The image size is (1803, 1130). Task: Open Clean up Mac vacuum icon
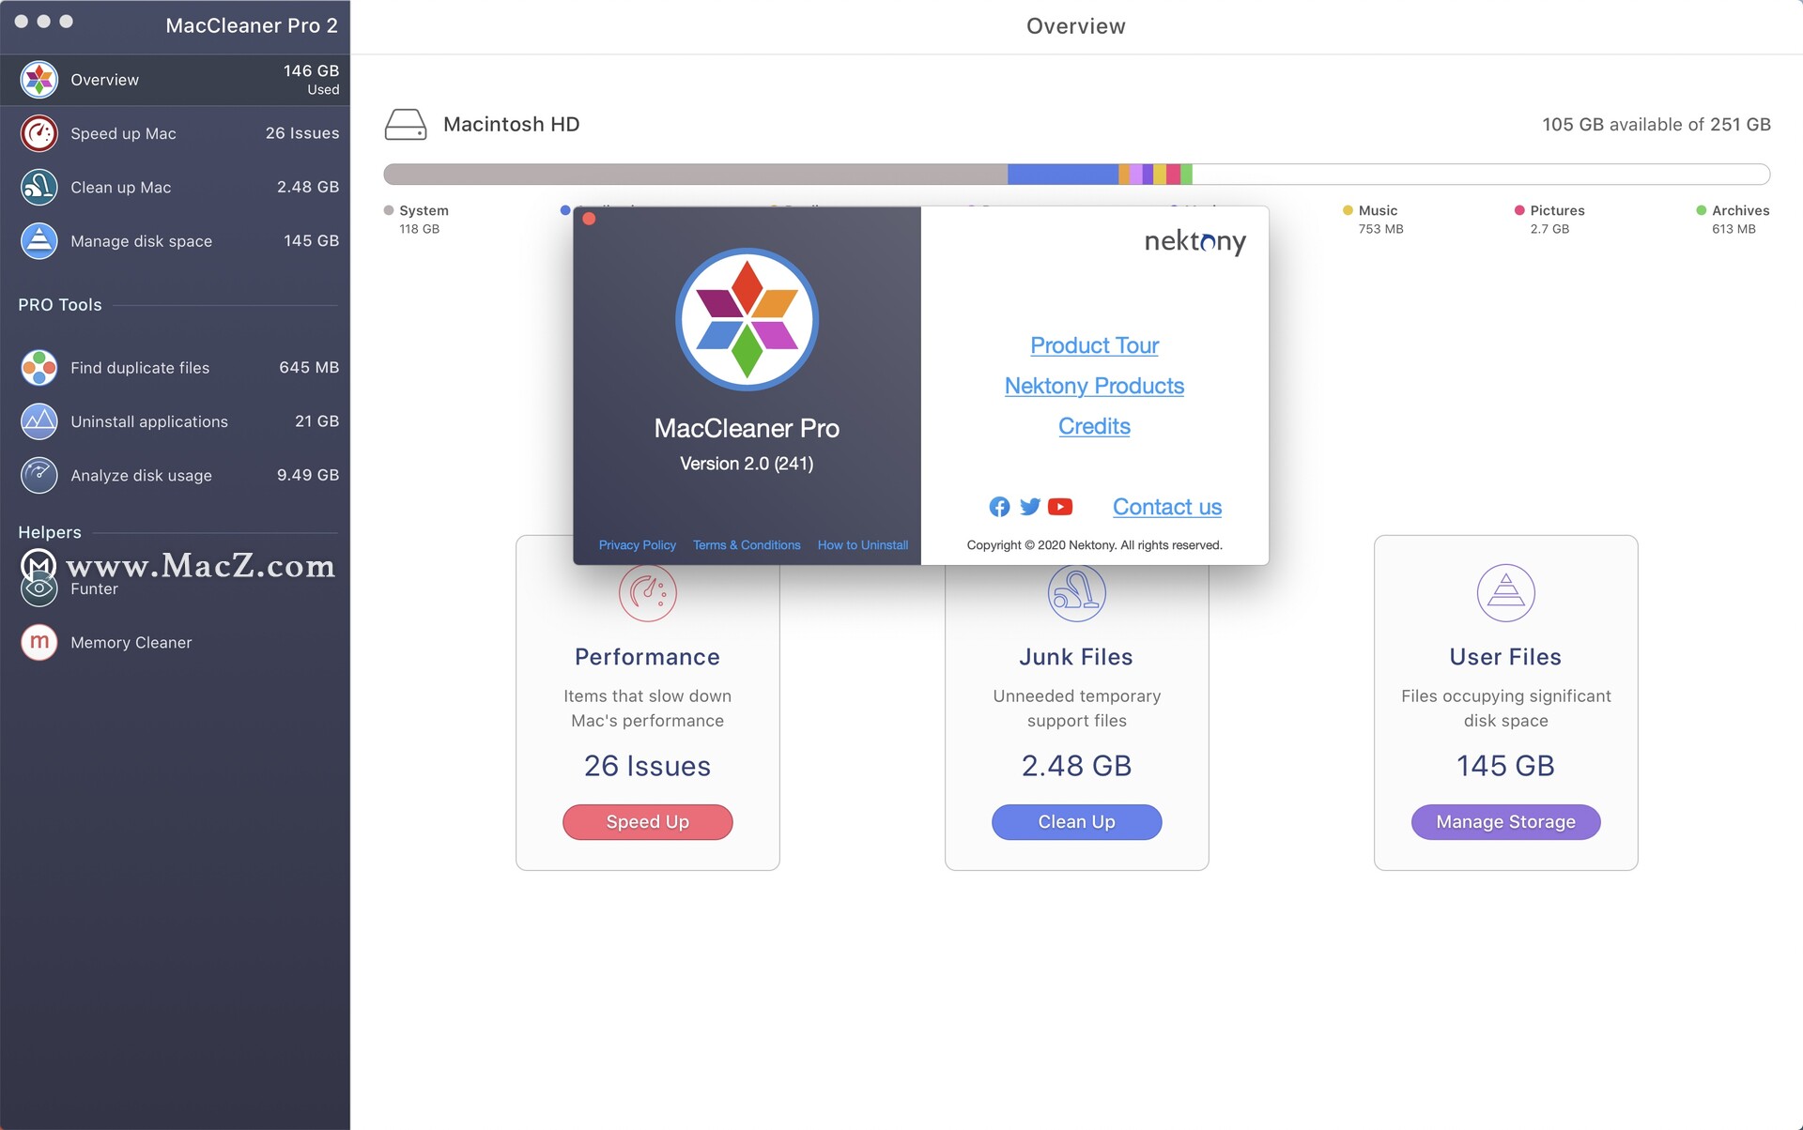pos(39,187)
